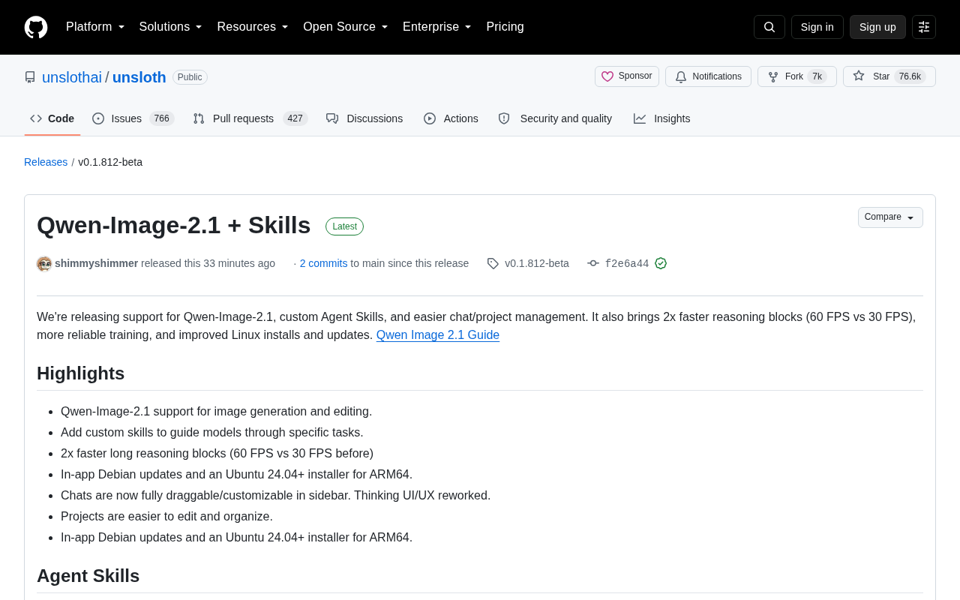Open shimmyshimmer profile link

(96, 263)
